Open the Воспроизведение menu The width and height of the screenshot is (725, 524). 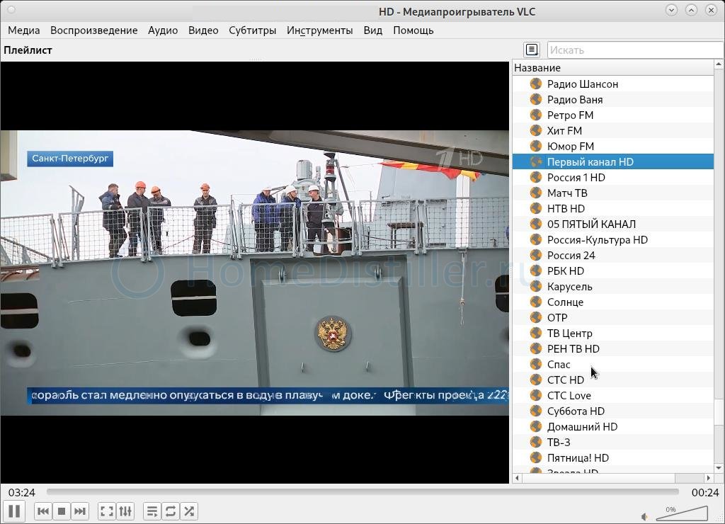(x=94, y=30)
